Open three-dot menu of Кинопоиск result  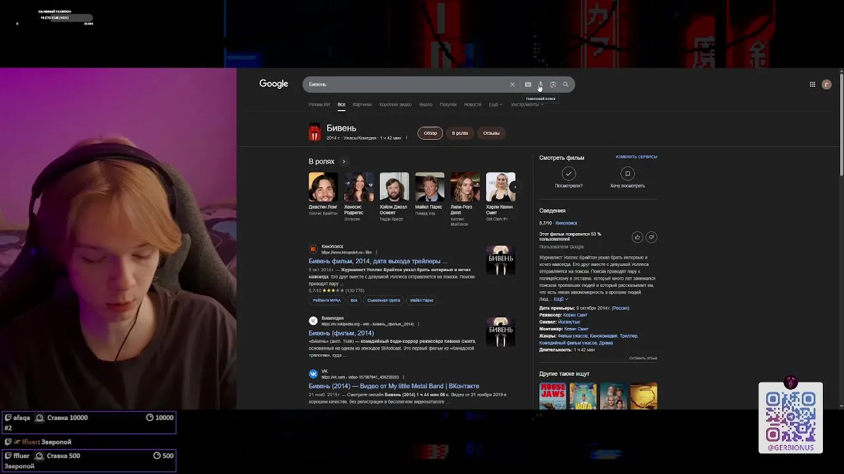pos(377,252)
